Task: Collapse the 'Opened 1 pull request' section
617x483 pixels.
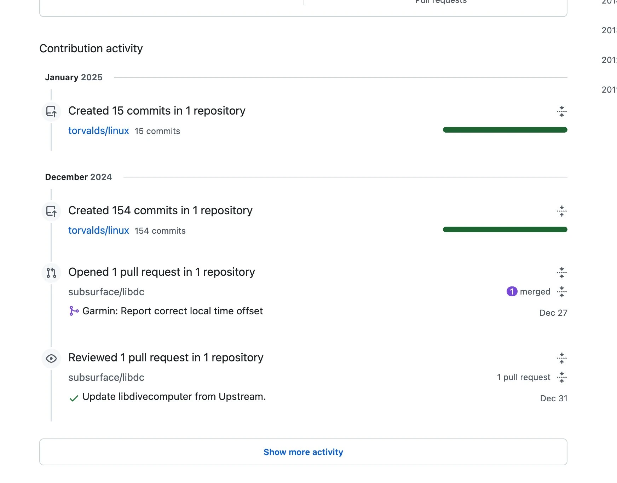Action: 561,273
